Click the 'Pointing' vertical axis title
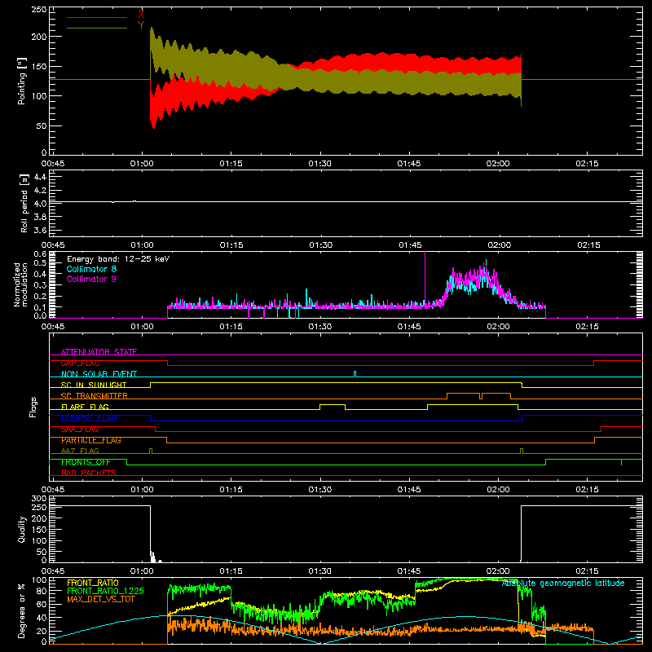 click(22, 81)
